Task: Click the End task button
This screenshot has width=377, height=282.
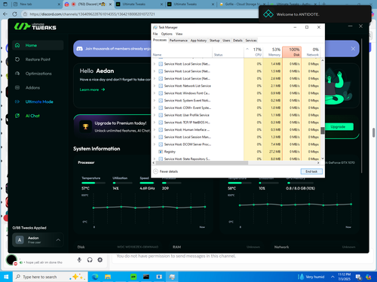Action: [x=311, y=171]
